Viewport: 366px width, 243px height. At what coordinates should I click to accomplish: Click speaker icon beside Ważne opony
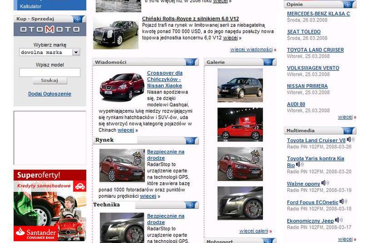pos(325,183)
